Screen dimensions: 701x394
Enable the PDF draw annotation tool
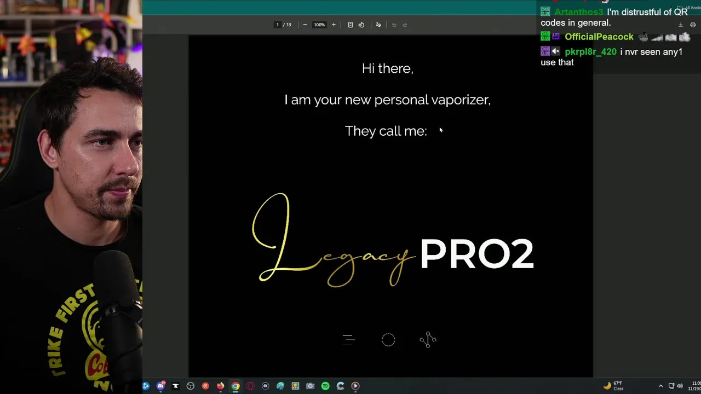[378, 25]
